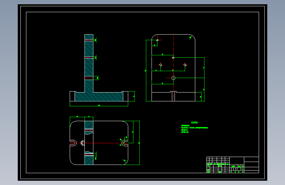The image size is (285, 185).
Task: Click the right U-shaped slot in plan view
Action: (x=125, y=143)
